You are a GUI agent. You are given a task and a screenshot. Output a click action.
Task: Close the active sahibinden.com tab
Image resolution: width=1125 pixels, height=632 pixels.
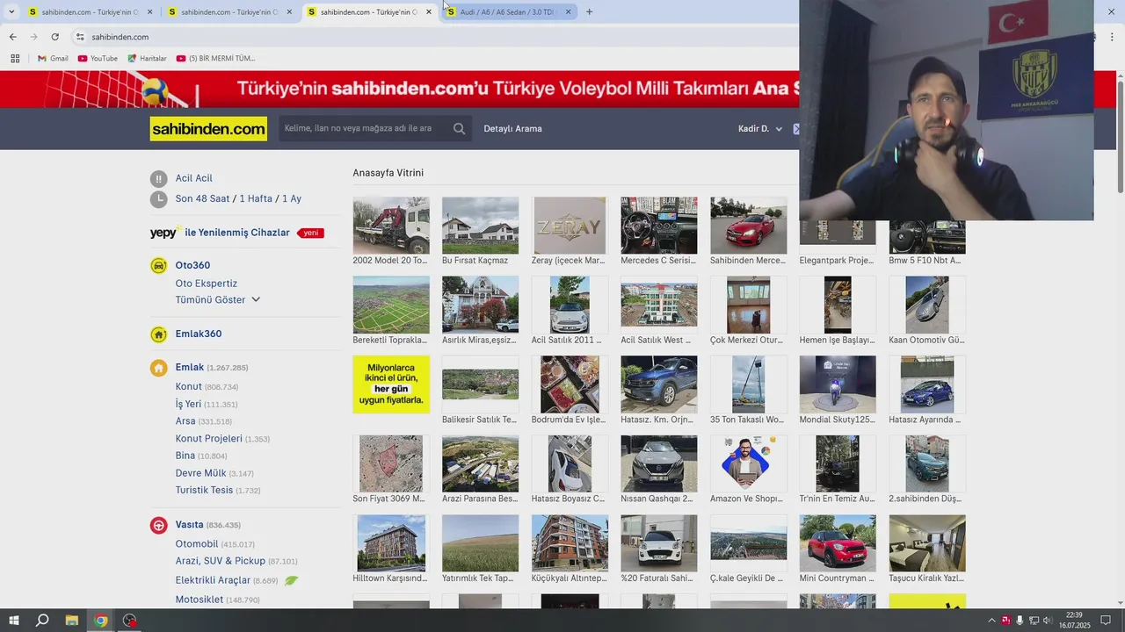(x=429, y=12)
